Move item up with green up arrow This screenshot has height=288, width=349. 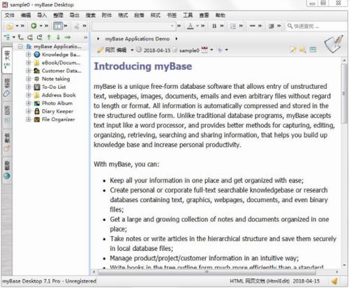[x=49, y=37]
